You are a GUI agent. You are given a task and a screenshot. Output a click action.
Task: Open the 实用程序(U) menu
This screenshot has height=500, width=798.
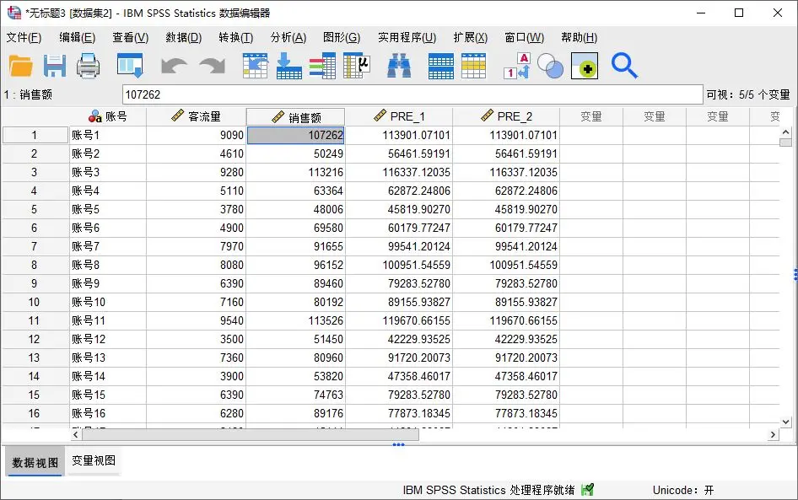click(407, 38)
